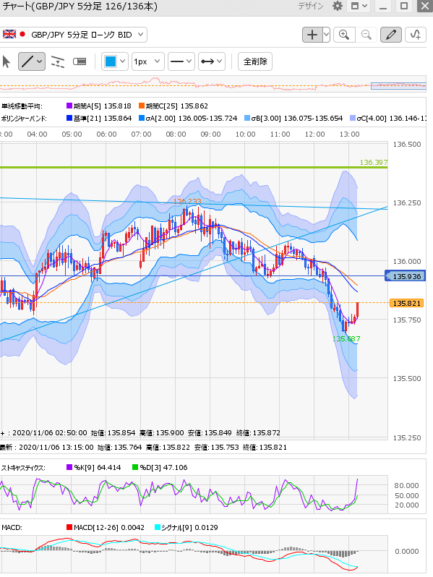Click the ボリンジャーバンド legend label

24,119
